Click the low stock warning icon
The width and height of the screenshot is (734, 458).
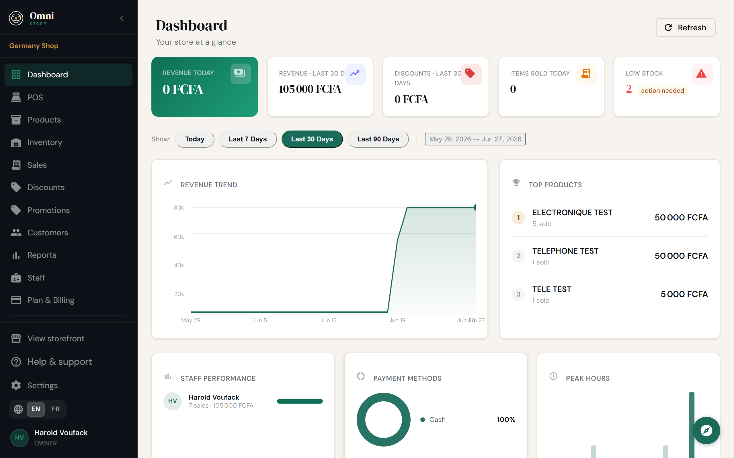point(702,74)
